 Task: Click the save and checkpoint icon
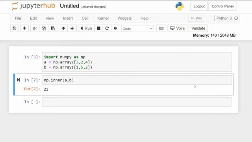click(15, 28)
